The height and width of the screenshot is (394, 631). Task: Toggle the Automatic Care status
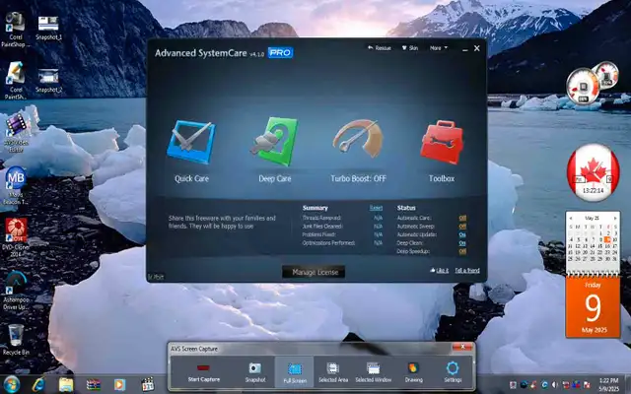click(x=462, y=218)
